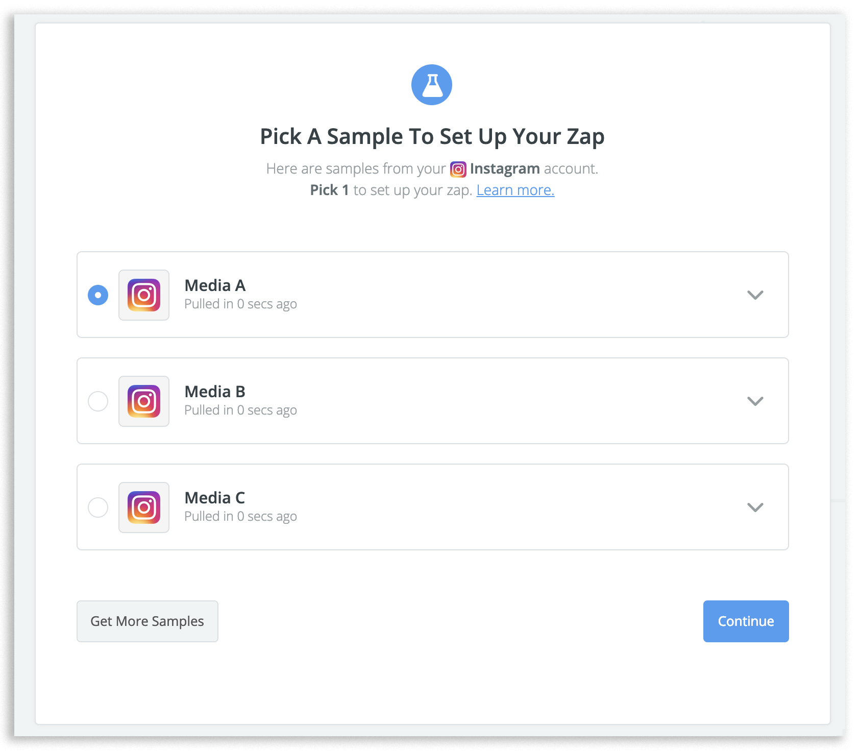Viewport: 860px width, 751px height.
Task: Click the Instagram icon beside Media C
Action: click(x=144, y=507)
